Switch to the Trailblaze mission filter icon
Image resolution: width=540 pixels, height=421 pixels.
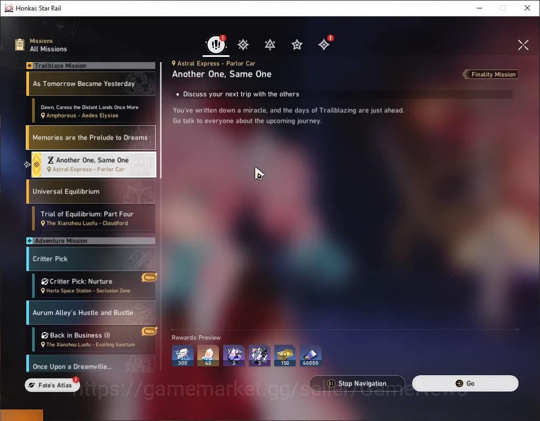(x=243, y=44)
